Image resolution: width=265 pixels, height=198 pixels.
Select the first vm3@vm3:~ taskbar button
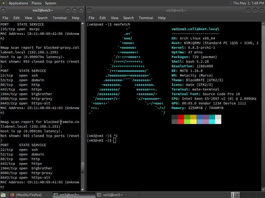click(73, 195)
